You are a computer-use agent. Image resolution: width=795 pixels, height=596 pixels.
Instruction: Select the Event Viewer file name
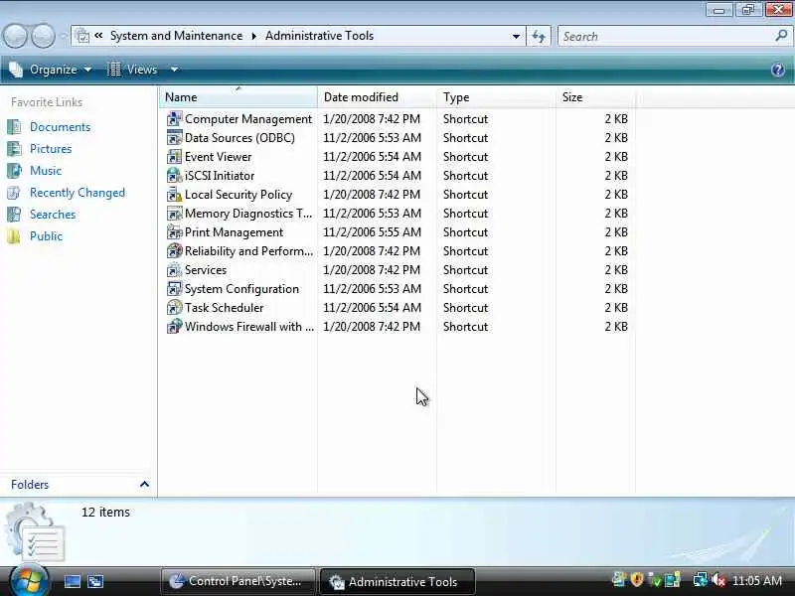[x=218, y=157]
